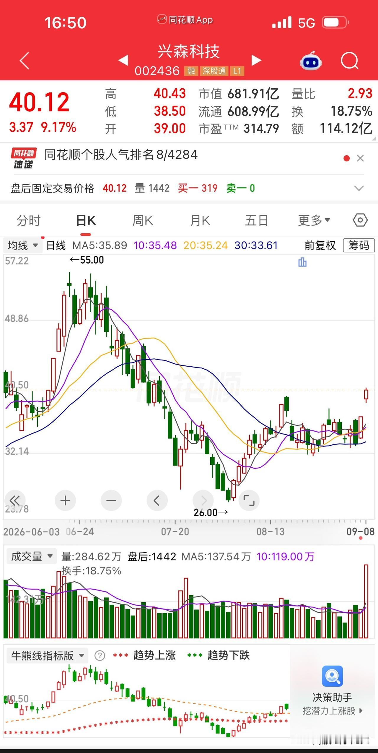Open the 筹码 chip distribution button
This screenshot has width=378, height=753.
[359, 245]
